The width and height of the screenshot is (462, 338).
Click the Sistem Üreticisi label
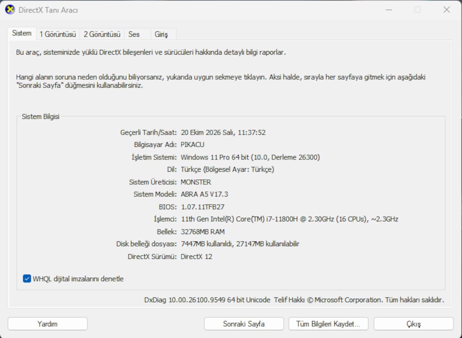(153, 182)
